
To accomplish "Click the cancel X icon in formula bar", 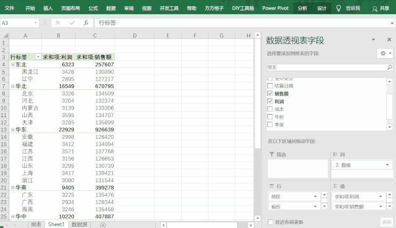I will coord(58,23).
